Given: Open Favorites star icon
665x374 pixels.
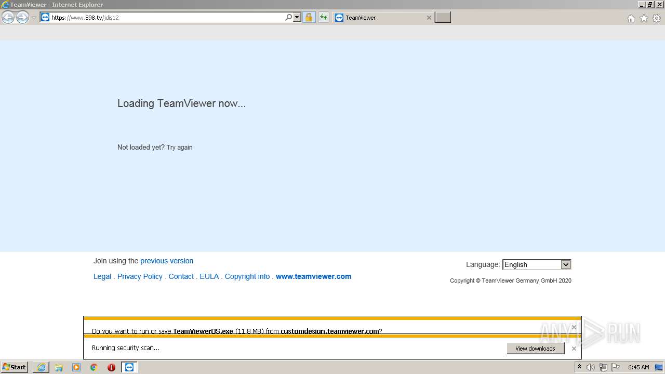Looking at the screenshot, I should click(x=644, y=18).
